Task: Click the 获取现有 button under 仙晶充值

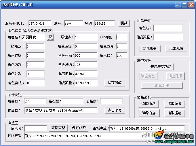Action: [150, 48]
